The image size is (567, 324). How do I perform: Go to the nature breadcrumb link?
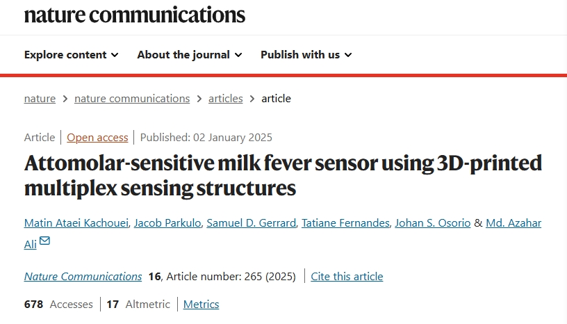(40, 99)
